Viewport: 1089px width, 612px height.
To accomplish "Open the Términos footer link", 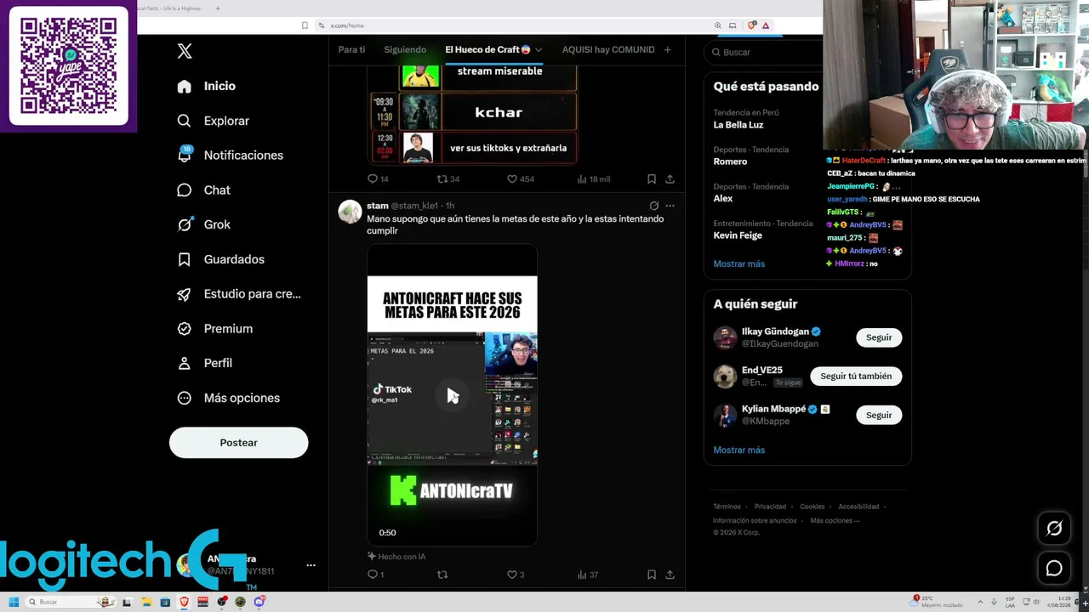I will pyautogui.click(x=727, y=507).
